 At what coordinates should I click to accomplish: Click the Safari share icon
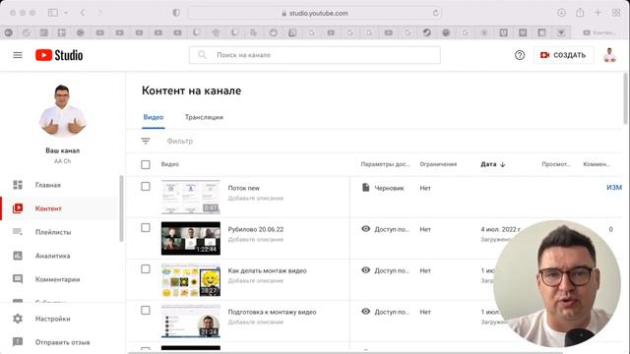(580, 13)
